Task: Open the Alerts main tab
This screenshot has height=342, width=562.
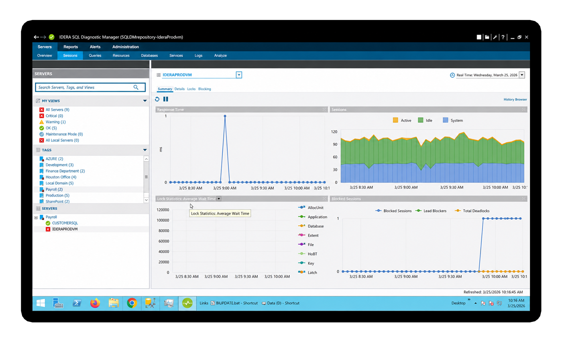Action: tap(95, 47)
